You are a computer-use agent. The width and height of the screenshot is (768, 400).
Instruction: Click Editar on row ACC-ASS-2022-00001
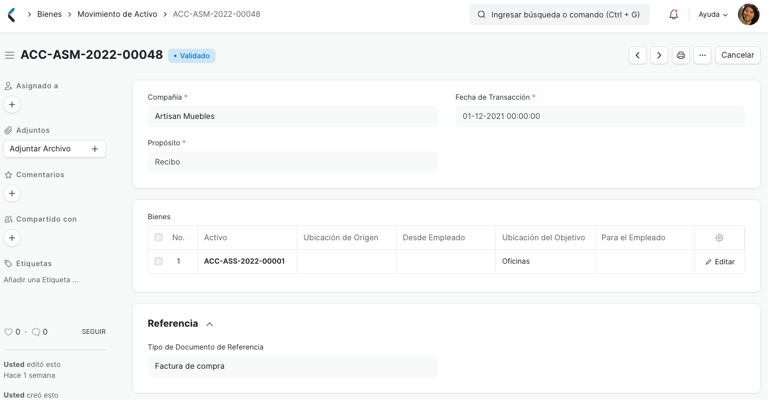coord(720,262)
